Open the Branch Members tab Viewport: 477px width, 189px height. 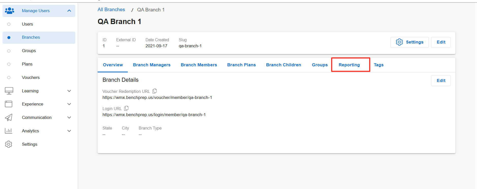(x=199, y=65)
